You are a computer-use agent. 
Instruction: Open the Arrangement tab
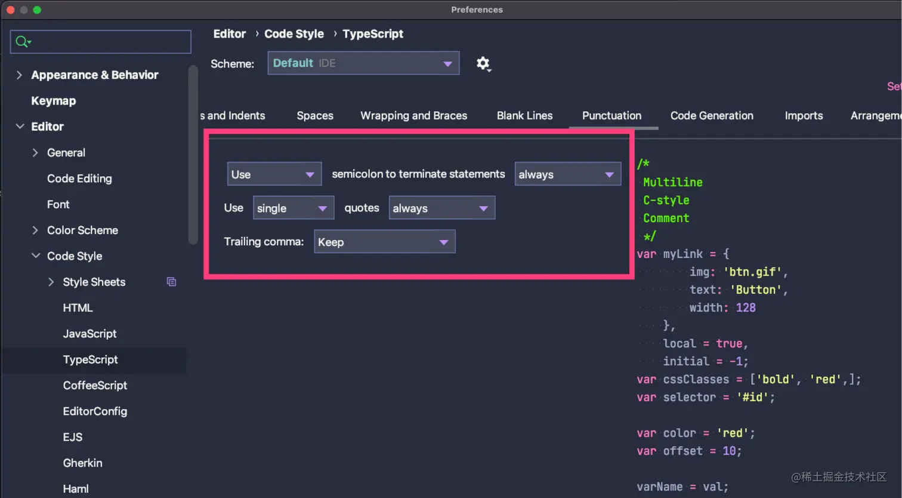tap(876, 116)
